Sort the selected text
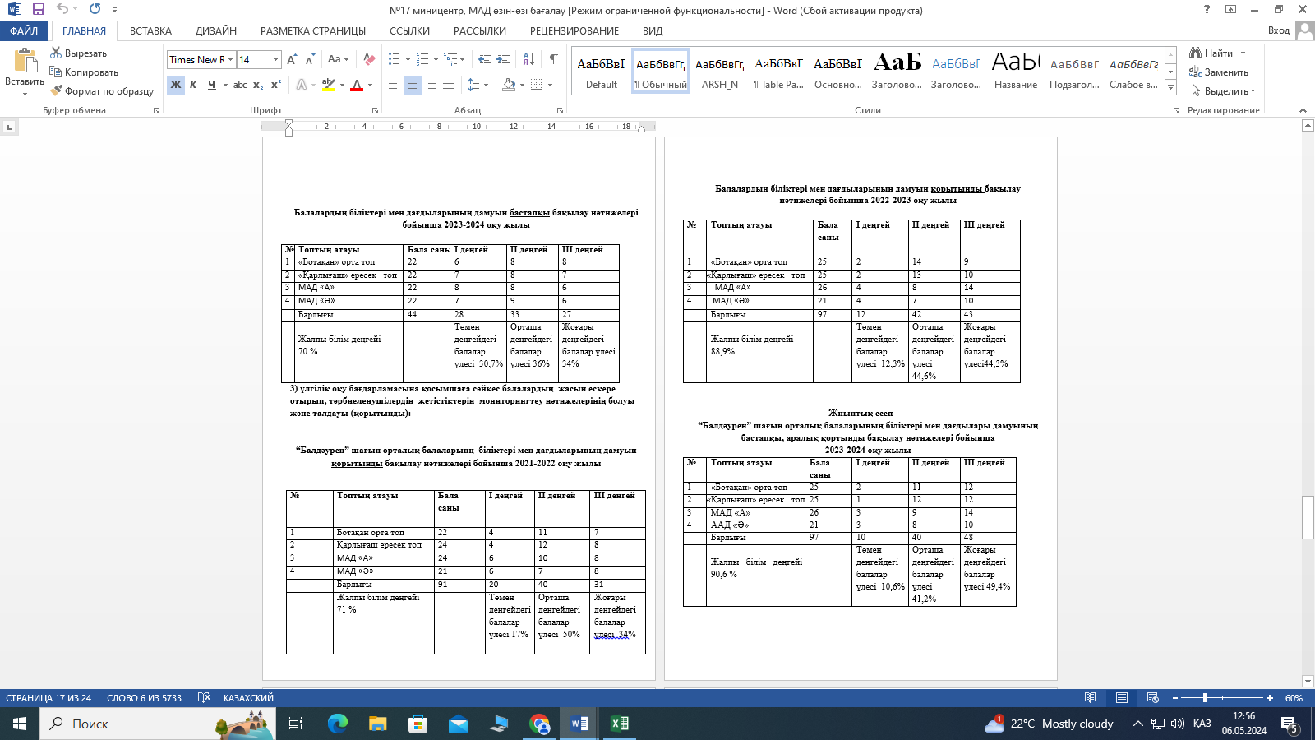 tap(528, 59)
